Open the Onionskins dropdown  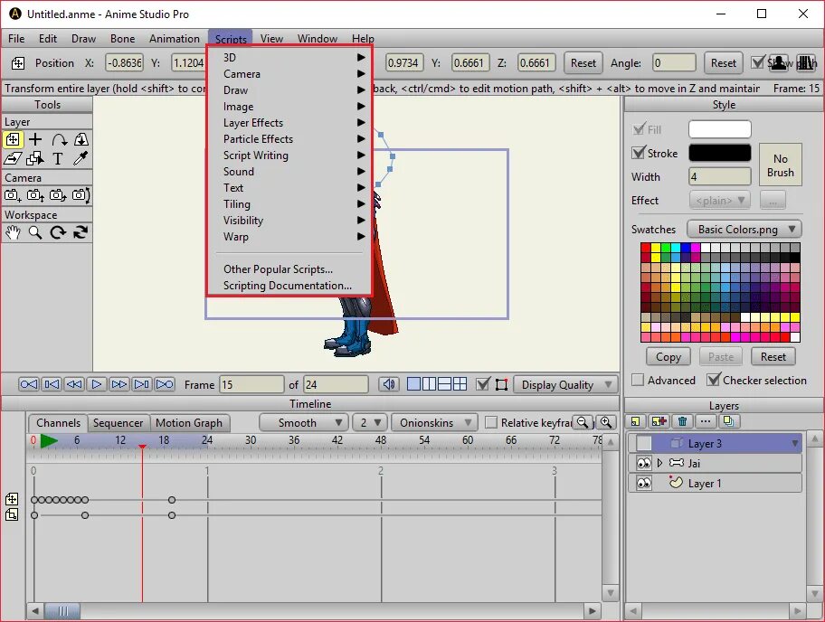click(434, 423)
